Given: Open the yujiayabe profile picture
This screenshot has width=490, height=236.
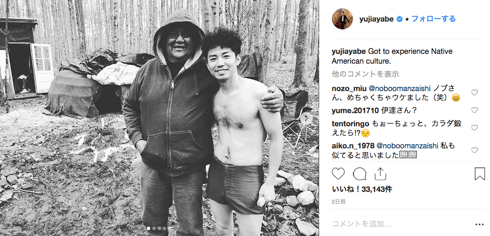Looking at the screenshot, I should pos(342,19).
